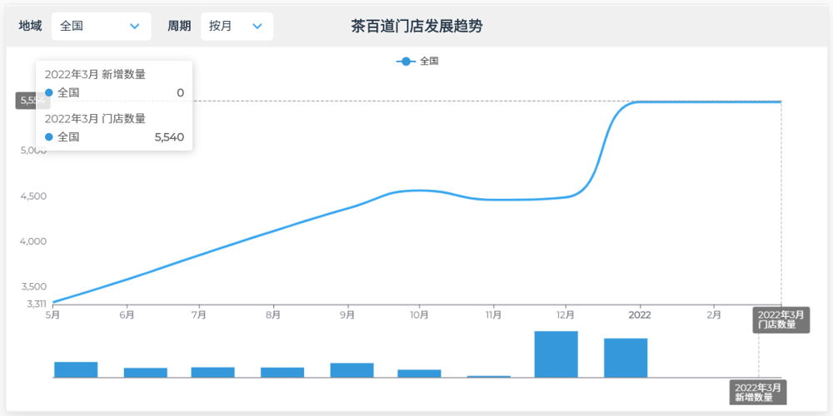Click the 10月 label on the x-axis
This screenshot has height=416, width=833.
pos(420,314)
